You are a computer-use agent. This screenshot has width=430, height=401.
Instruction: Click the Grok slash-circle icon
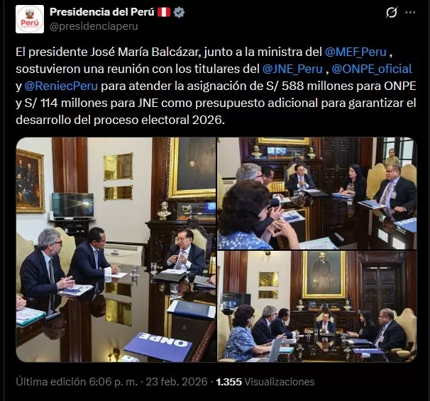[392, 12]
